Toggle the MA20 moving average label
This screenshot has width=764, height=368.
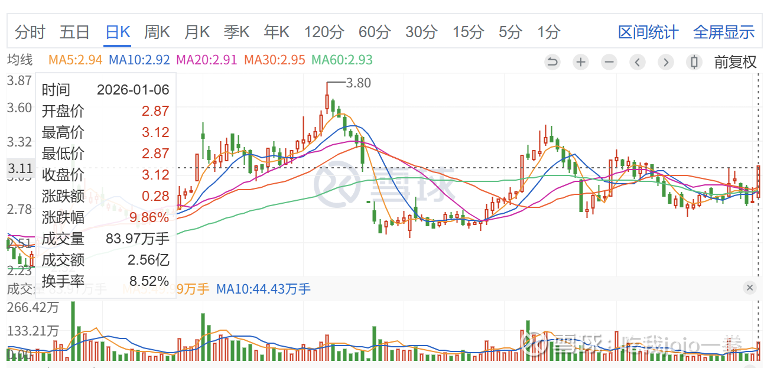(206, 60)
